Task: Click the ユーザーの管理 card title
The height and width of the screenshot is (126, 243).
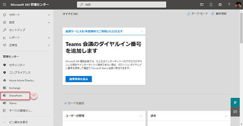Action: coord(75,116)
